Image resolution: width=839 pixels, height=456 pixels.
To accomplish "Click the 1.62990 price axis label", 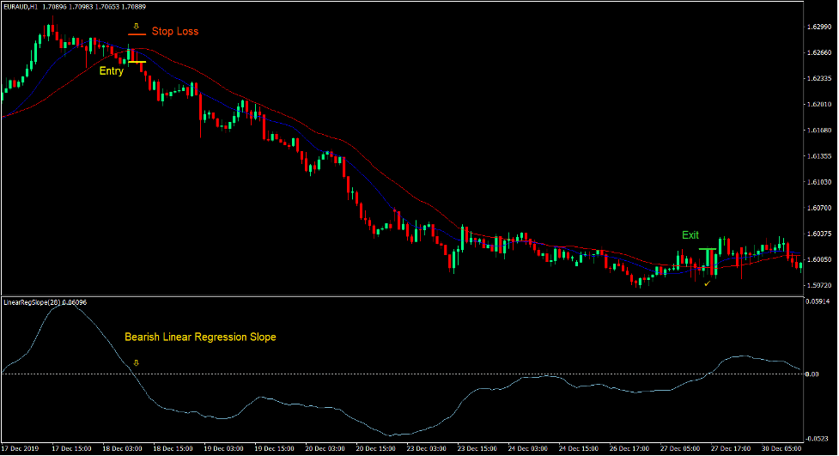I will coord(819,27).
